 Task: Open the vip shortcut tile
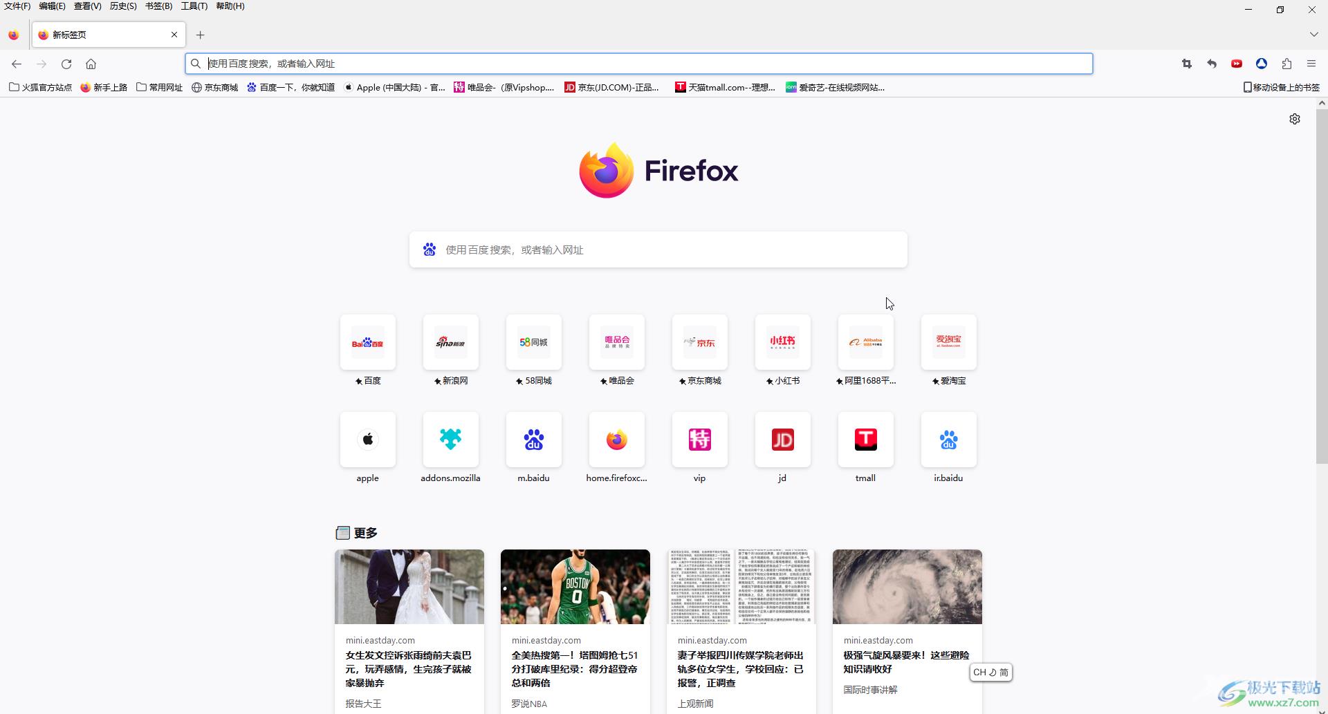[700, 440]
